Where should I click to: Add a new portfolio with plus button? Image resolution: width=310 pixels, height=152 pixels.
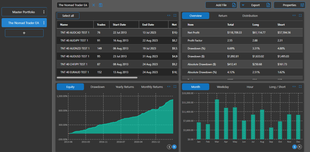click(24, 33)
